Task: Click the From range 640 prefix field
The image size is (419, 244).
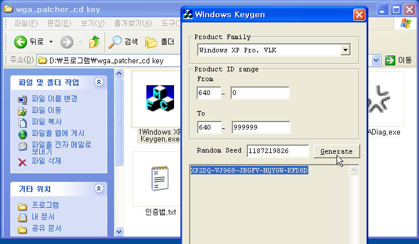Action: 209,93
